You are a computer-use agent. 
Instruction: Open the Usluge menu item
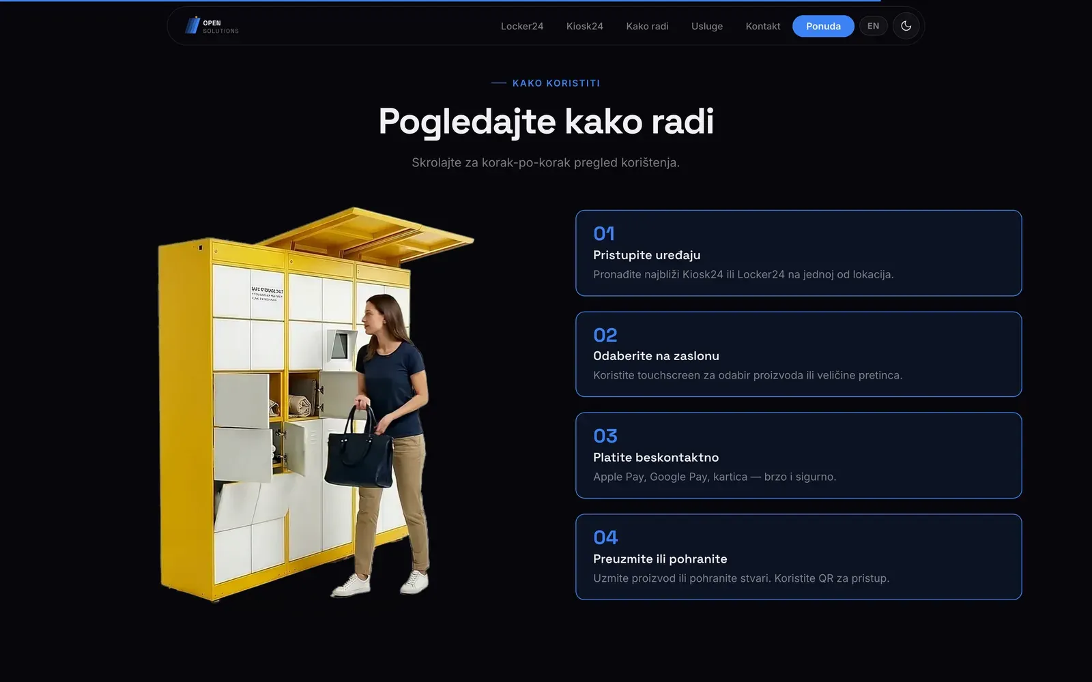tap(707, 26)
